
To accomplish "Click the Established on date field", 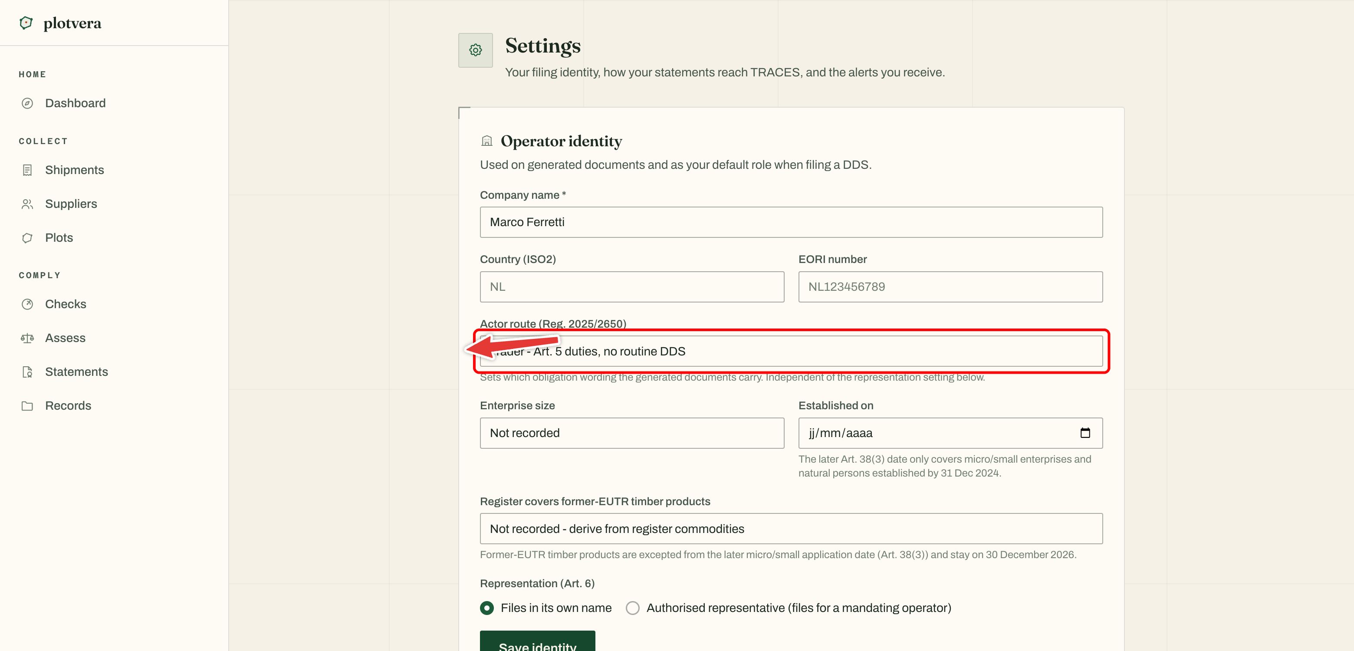I will click(x=950, y=433).
